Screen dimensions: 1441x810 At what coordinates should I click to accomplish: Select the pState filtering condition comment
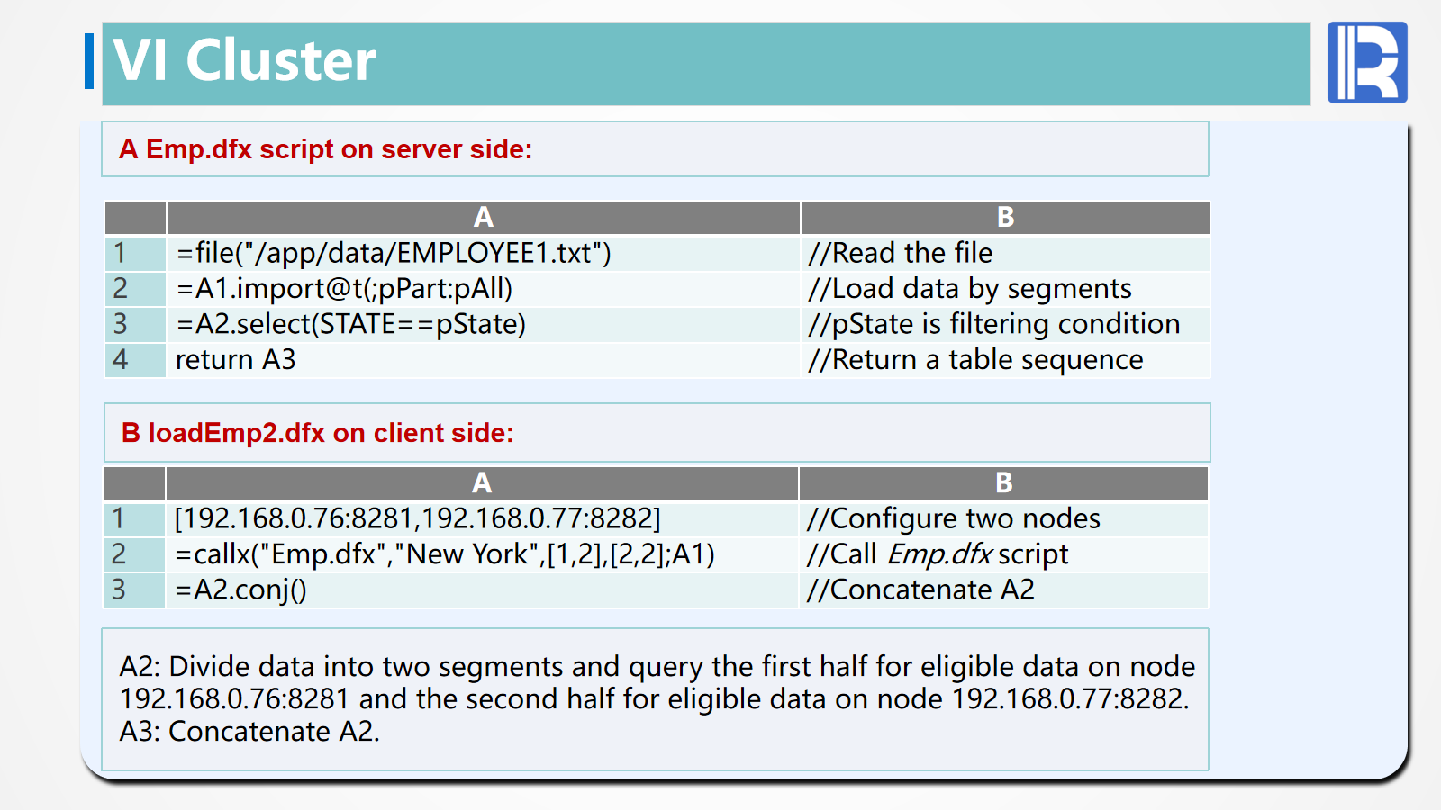(x=994, y=324)
